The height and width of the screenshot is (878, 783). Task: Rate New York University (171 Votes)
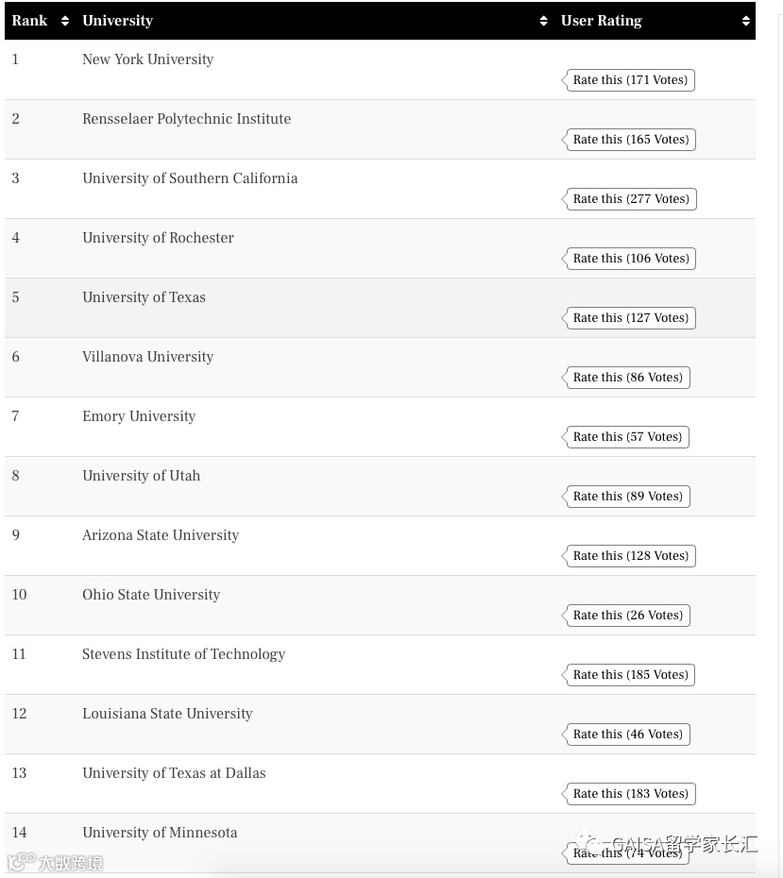click(629, 80)
